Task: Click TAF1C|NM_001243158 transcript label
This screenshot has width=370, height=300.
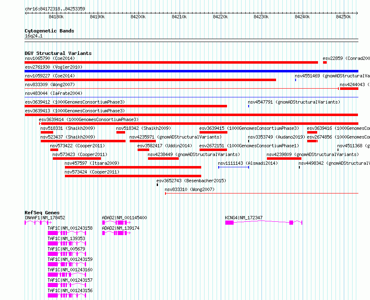Action: [x=70, y=228]
